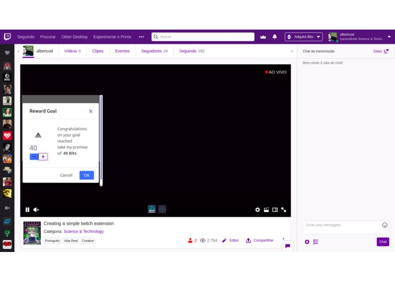This screenshot has width=395, height=281.
Task: Decrease goal value with minus button
Action: click(x=34, y=157)
